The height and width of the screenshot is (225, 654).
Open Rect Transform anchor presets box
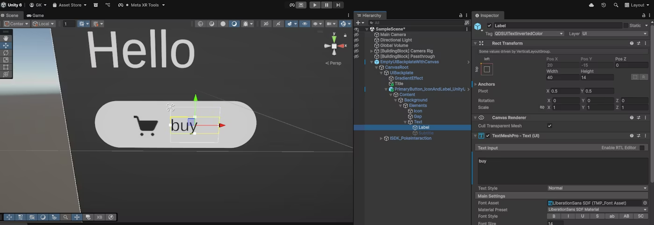pos(487,69)
